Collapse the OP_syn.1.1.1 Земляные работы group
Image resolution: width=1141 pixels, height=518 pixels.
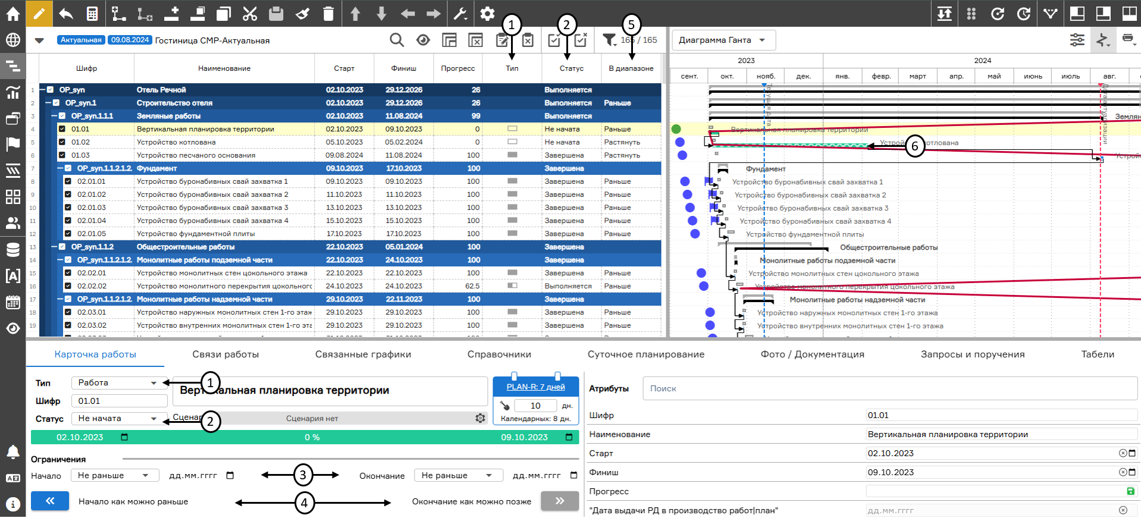55,116
